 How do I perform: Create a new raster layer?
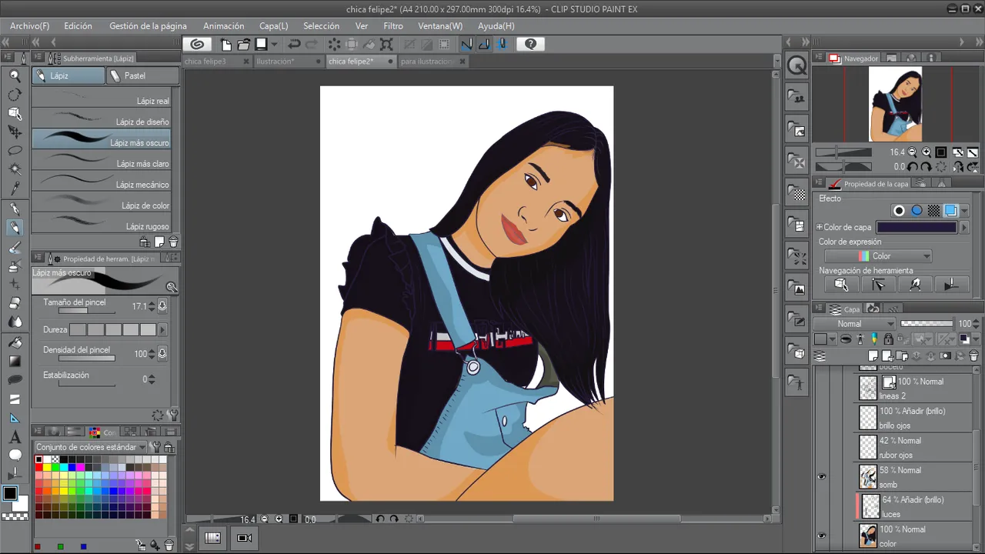coord(873,355)
